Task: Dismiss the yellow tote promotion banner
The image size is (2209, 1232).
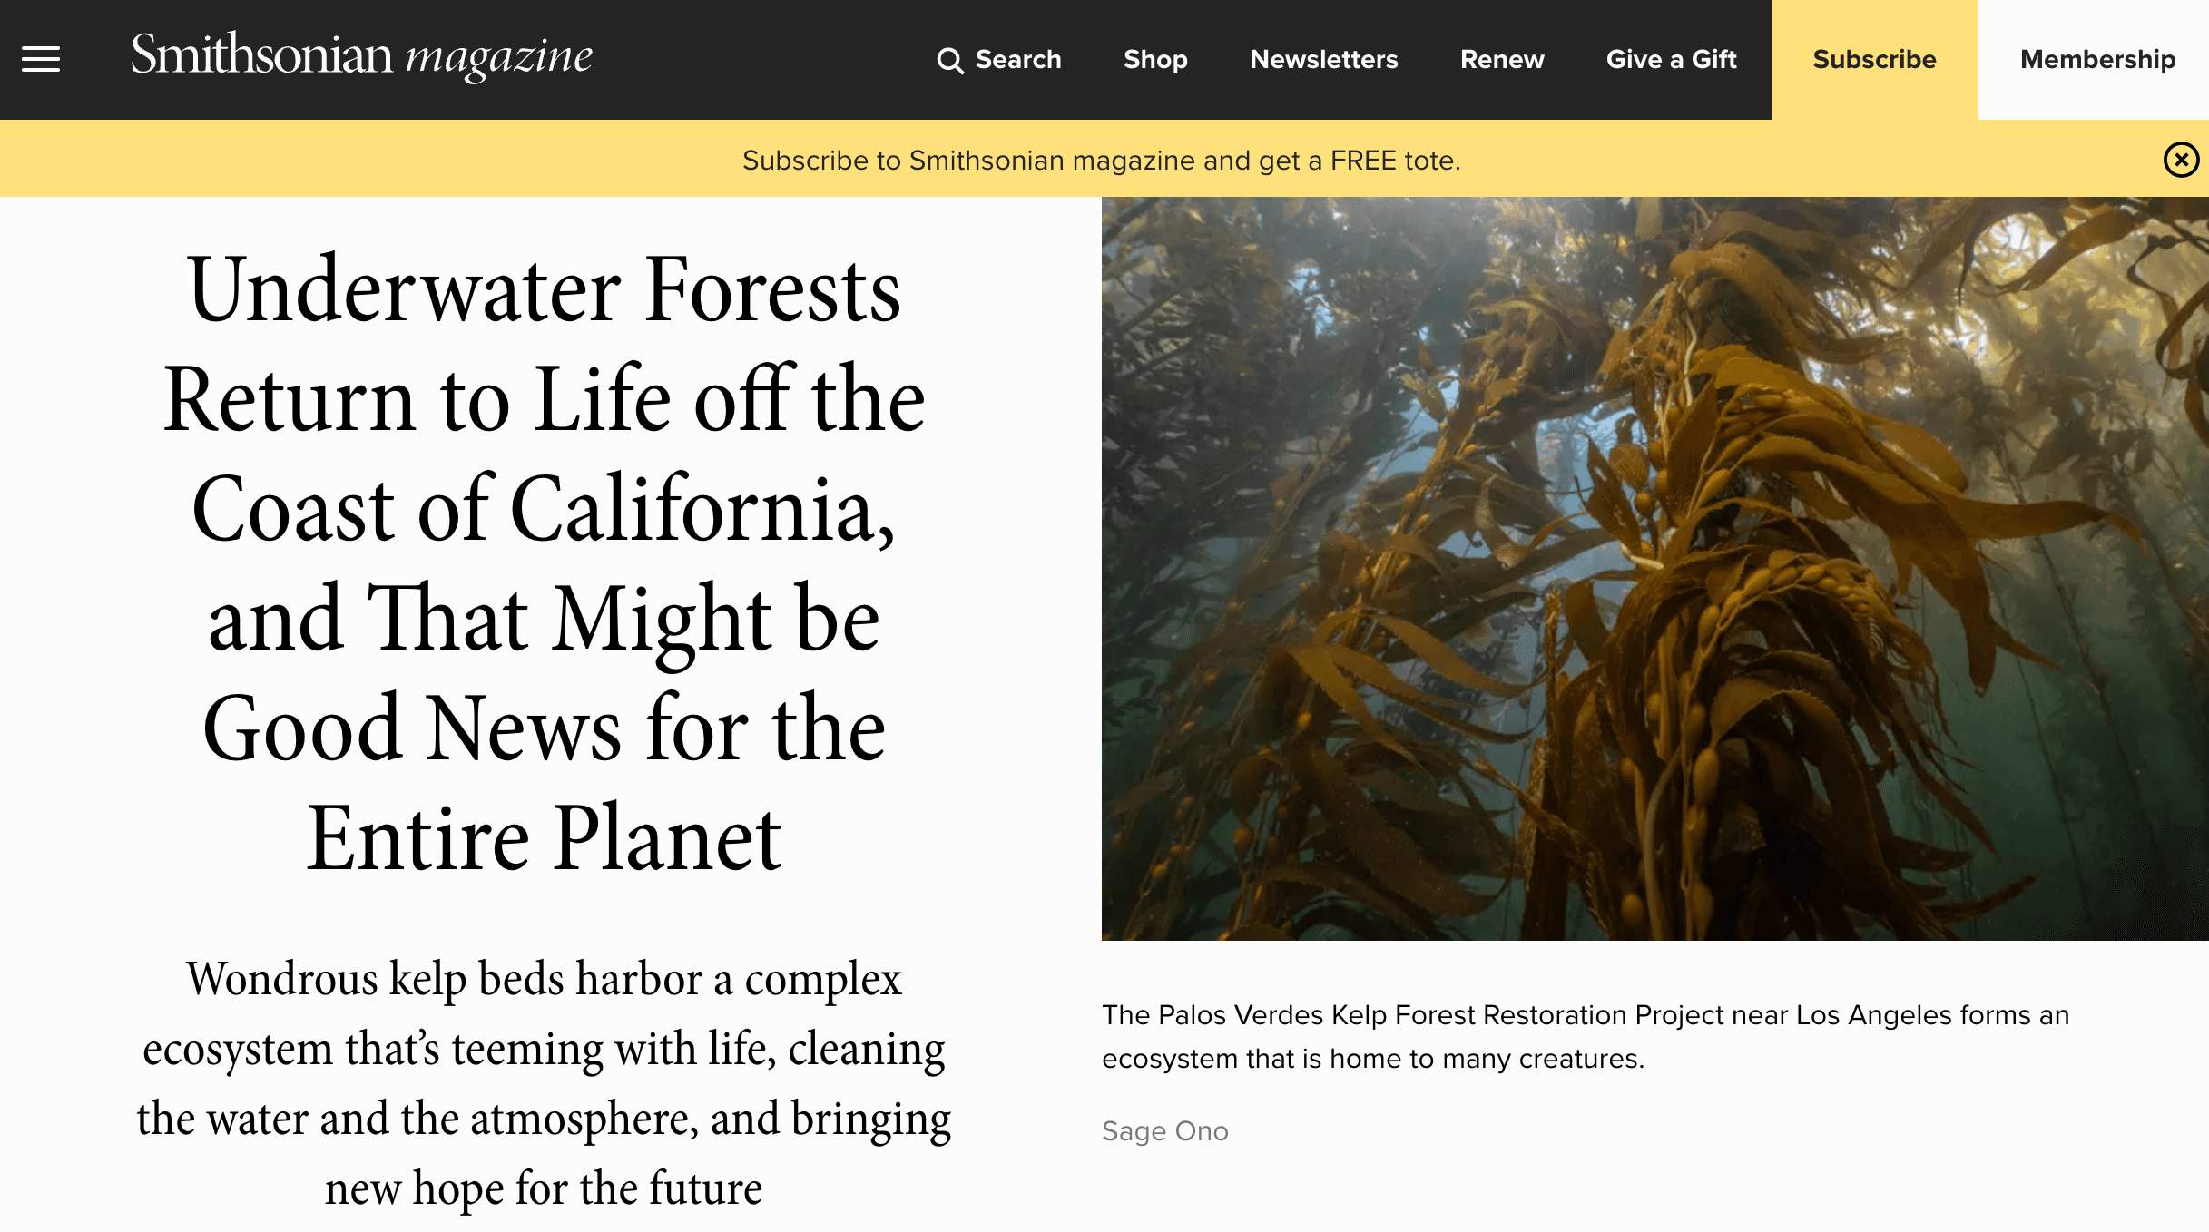Action: click(x=2179, y=159)
